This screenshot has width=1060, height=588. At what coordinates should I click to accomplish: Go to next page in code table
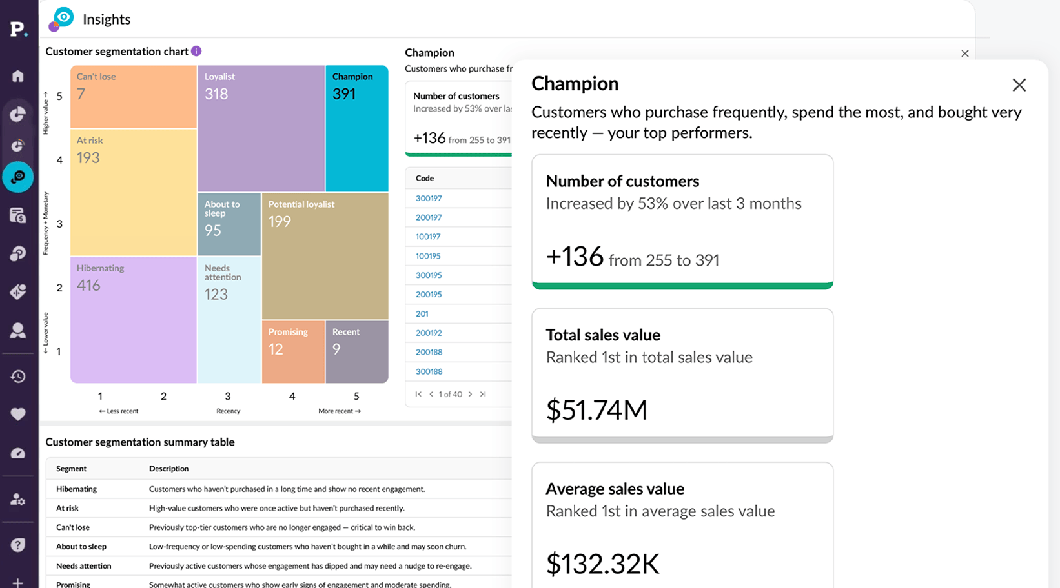click(x=471, y=394)
